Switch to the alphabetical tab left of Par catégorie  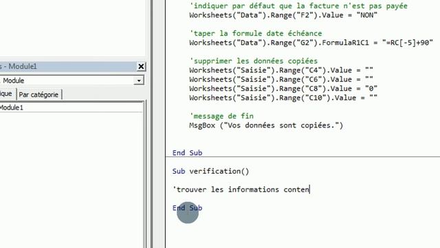coord(7,94)
